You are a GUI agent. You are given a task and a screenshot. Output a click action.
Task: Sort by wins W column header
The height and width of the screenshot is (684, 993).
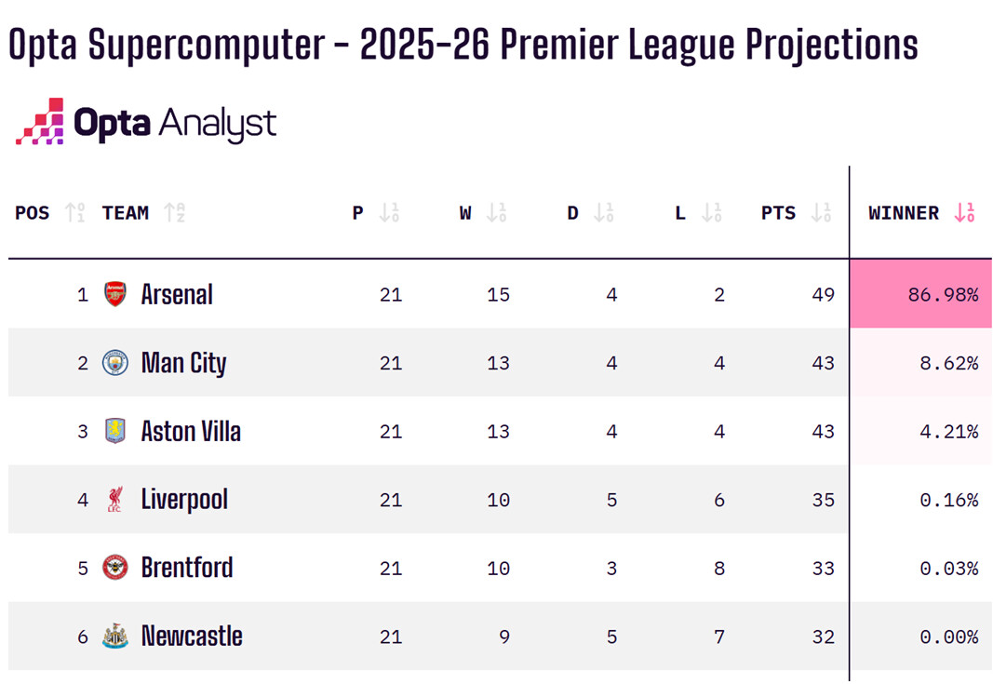pyautogui.click(x=465, y=213)
